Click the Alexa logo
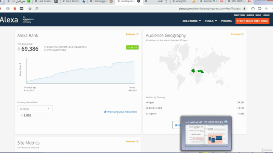The height and width of the screenshot is (153, 273). click(9, 20)
